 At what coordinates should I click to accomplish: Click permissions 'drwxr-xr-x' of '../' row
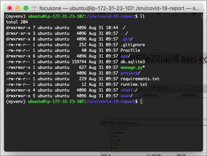pos(18,33)
